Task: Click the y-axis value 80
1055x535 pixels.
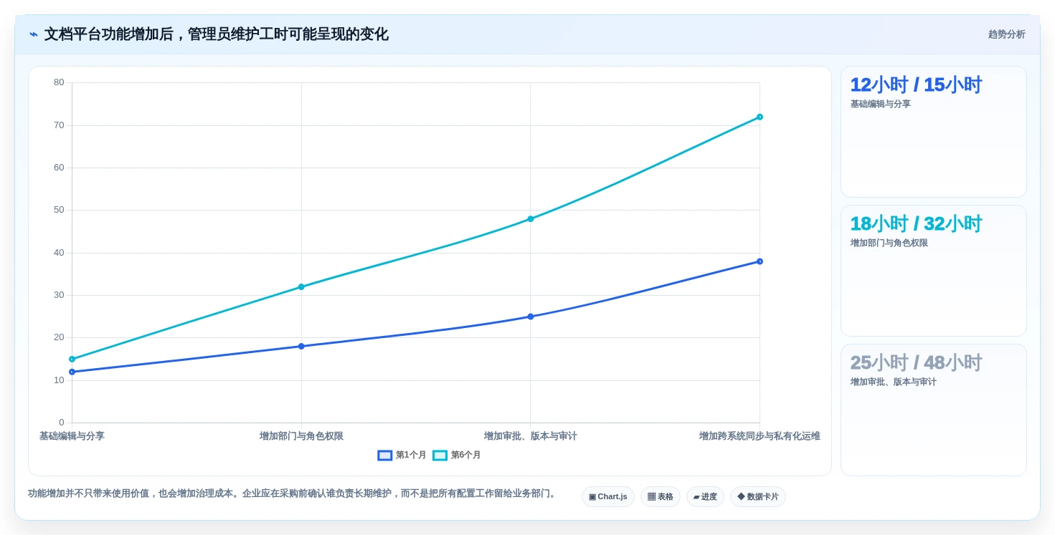Action: click(x=59, y=82)
